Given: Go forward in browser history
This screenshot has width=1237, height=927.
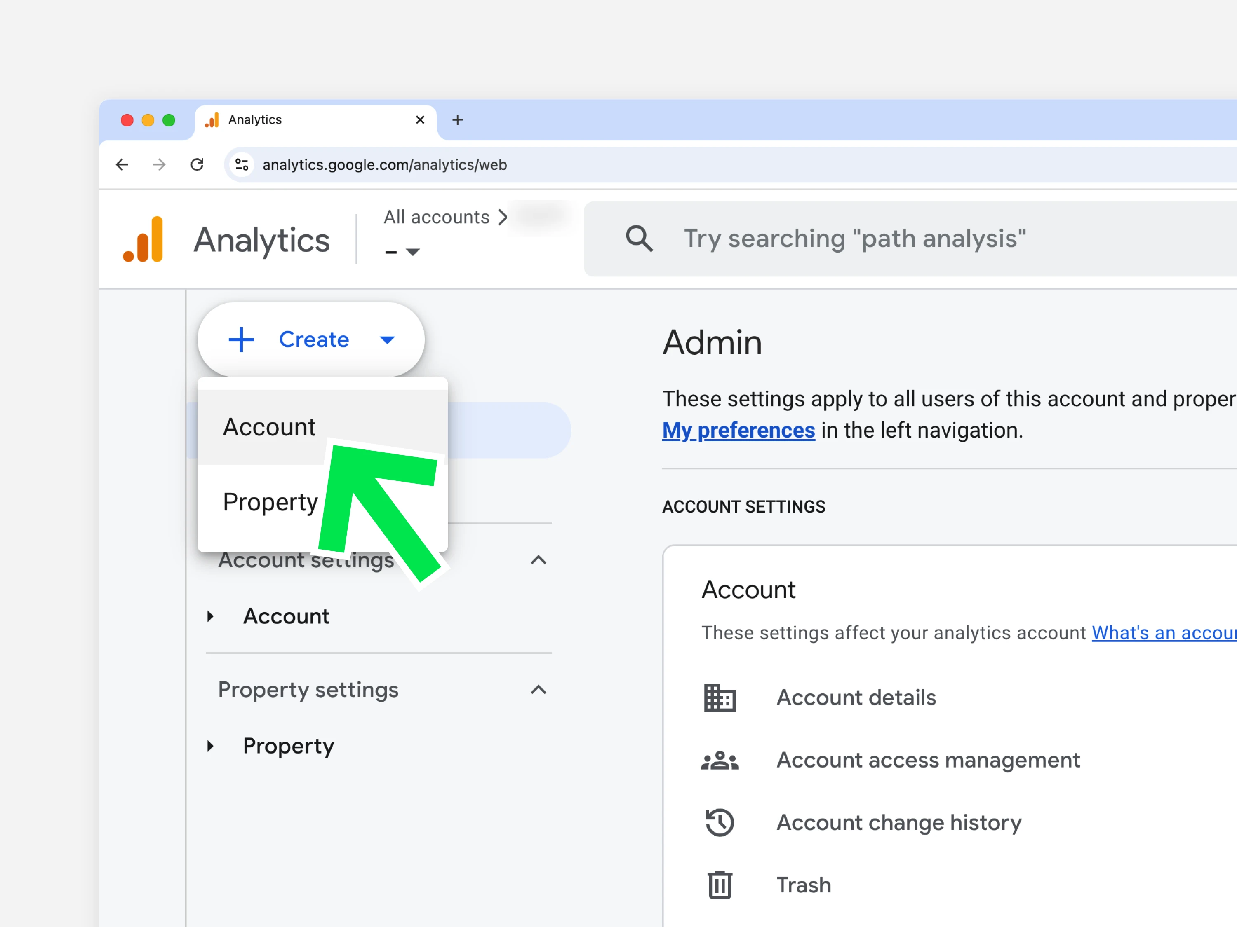Looking at the screenshot, I should click(x=160, y=164).
